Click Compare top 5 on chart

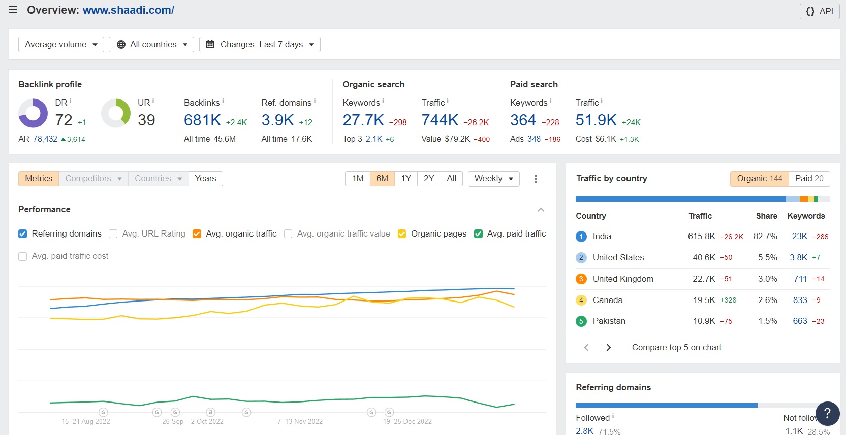coord(677,347)
